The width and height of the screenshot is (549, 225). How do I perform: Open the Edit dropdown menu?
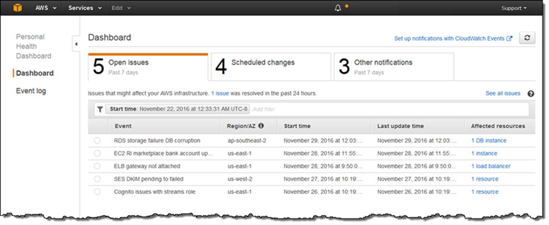(121, 8)
